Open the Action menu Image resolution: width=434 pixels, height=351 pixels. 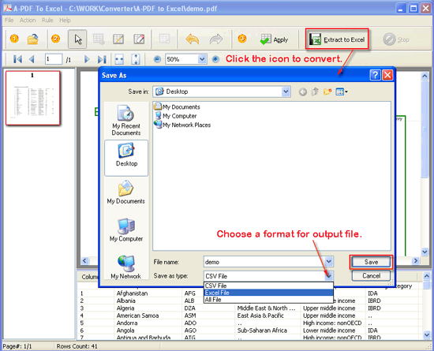point(28,21)
